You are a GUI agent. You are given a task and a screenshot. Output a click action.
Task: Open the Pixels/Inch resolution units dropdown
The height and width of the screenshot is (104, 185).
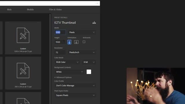82,52
